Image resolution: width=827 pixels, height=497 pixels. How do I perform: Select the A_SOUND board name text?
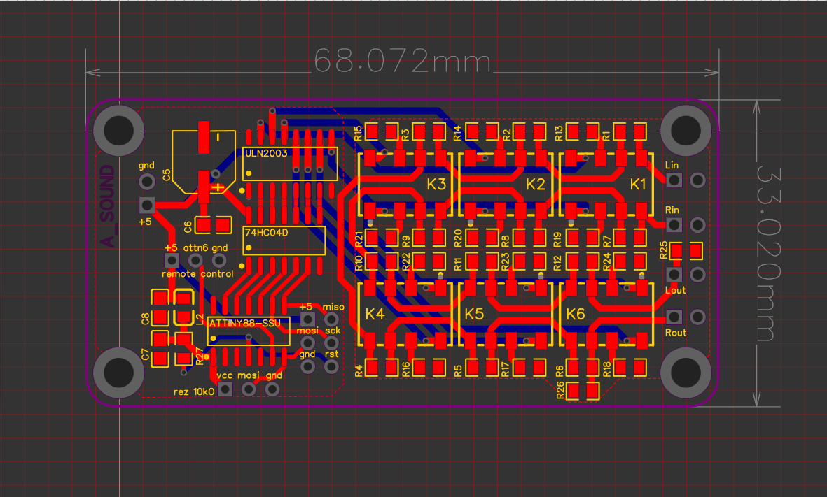[x=108, y=207]
